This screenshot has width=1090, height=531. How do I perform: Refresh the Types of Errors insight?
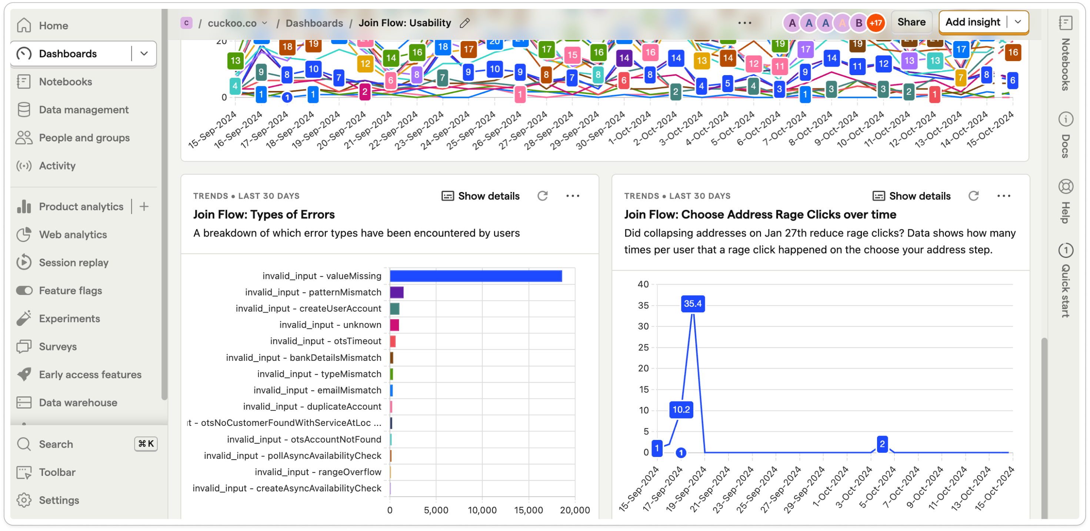(x=543, y=196)
